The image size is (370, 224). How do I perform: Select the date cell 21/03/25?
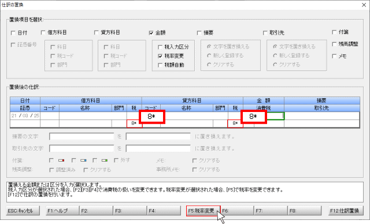click(x=25, y=116)
